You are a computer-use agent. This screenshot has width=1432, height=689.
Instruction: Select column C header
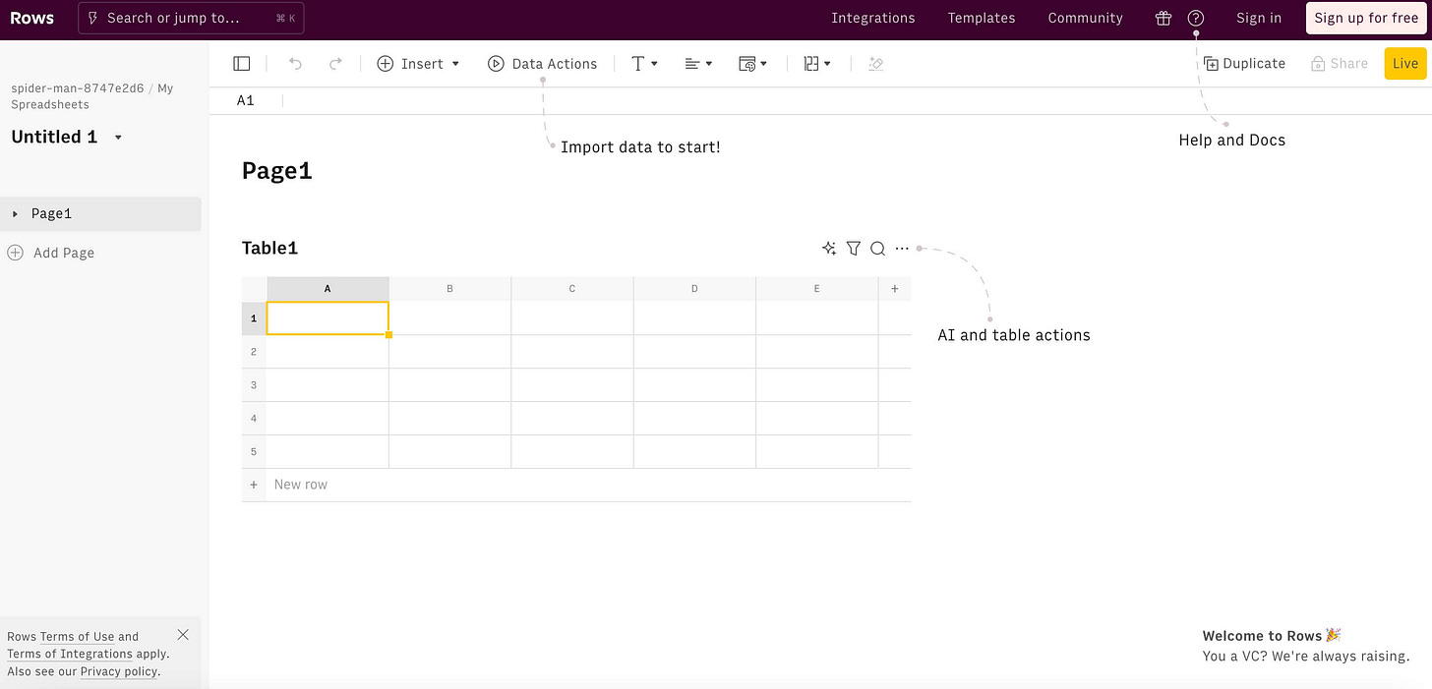coord(572,289)
